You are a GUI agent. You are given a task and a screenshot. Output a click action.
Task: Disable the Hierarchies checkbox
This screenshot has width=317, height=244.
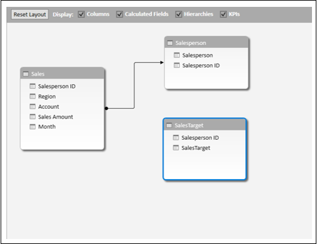(179, 14)
